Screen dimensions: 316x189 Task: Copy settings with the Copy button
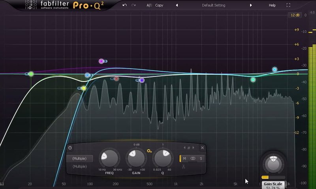(x=159, y=5)
